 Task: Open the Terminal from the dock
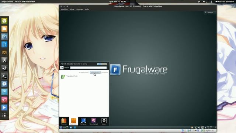pyautogui.click(x=4, y=76)
